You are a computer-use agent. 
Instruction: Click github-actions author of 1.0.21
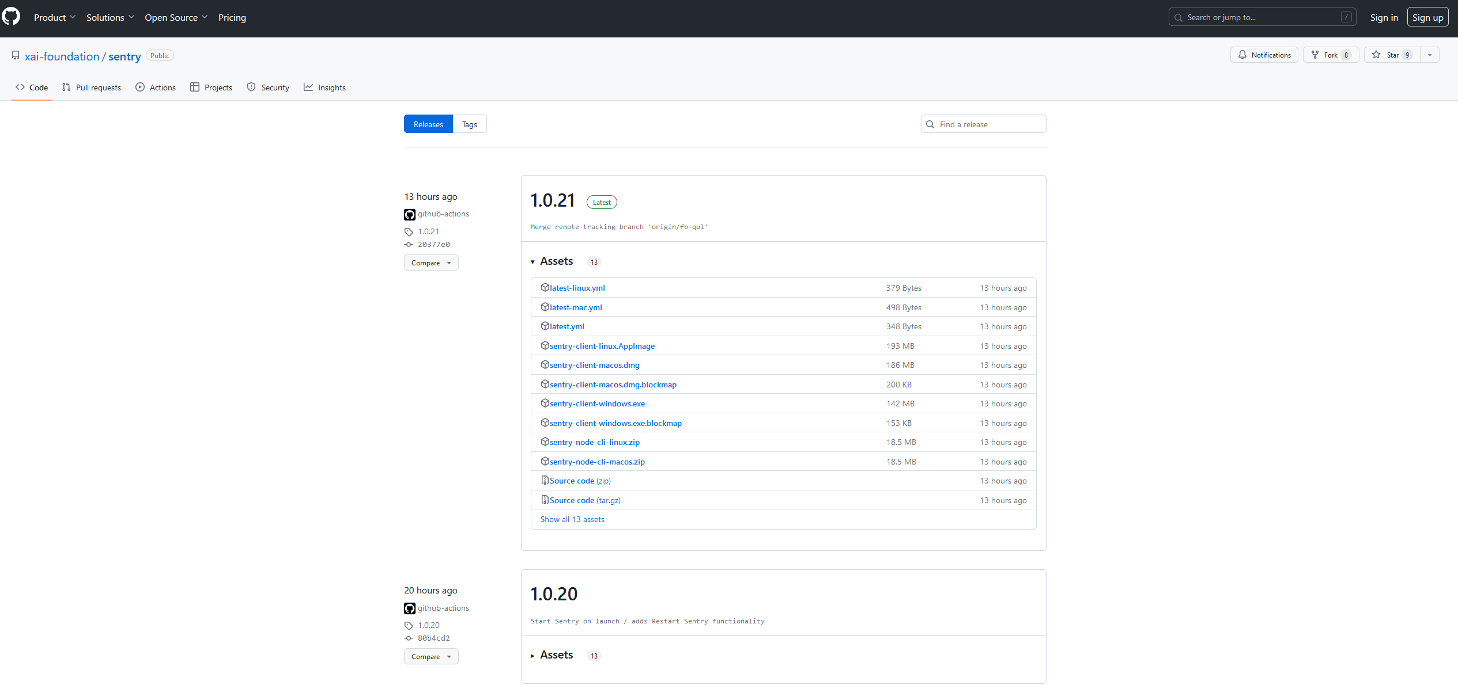coord(443,214)
